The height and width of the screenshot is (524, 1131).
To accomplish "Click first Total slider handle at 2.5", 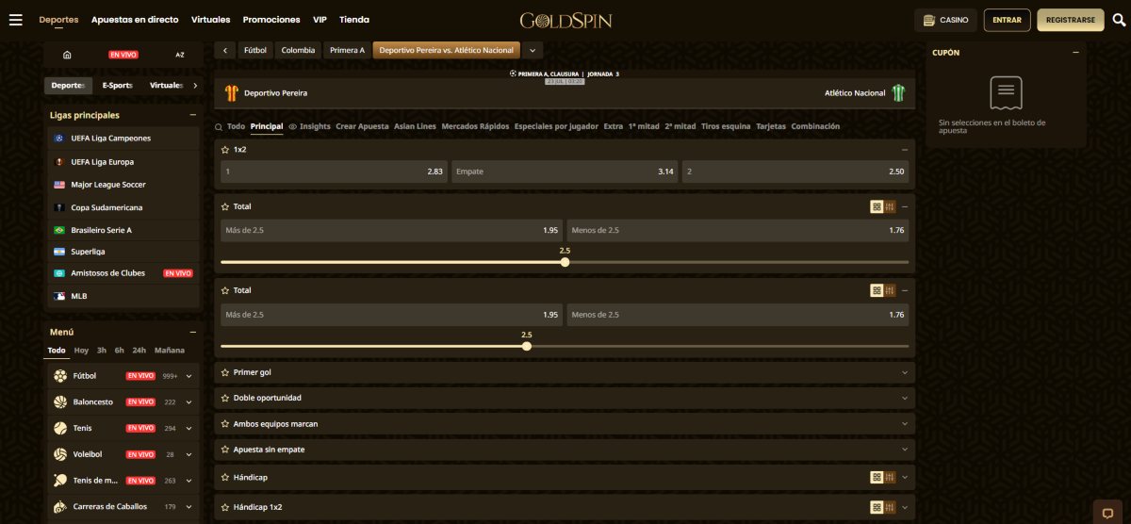I will coord(565,262).
